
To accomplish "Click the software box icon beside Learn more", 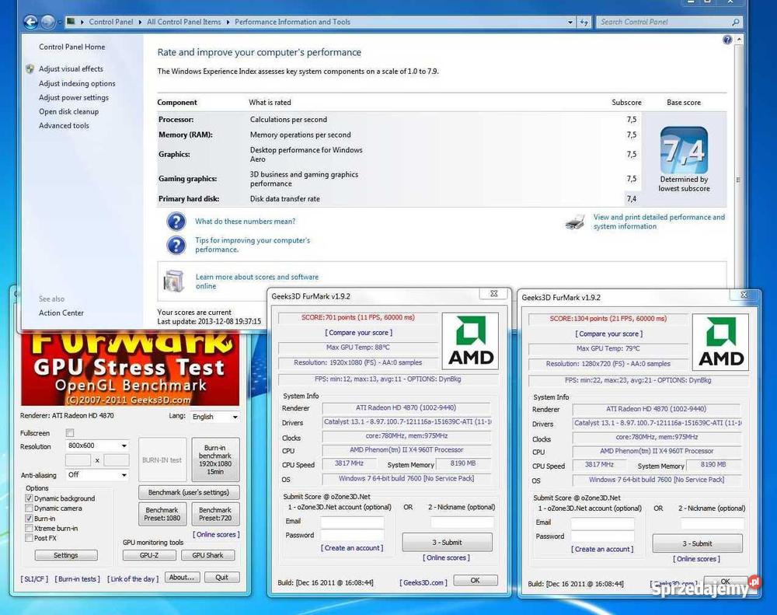I will pyautogui.click(x=173, y=281).
